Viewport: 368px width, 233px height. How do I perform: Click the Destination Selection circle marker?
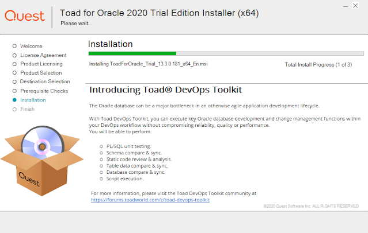point(14,81)
